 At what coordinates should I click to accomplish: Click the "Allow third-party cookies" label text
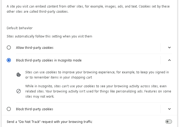pyautogui.click(x=35, y=47)
